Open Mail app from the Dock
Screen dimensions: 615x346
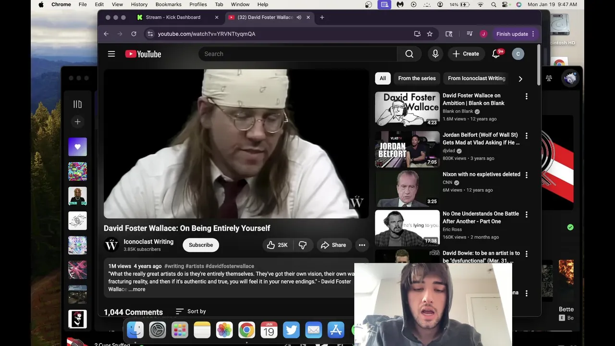[x=313, y=330]
